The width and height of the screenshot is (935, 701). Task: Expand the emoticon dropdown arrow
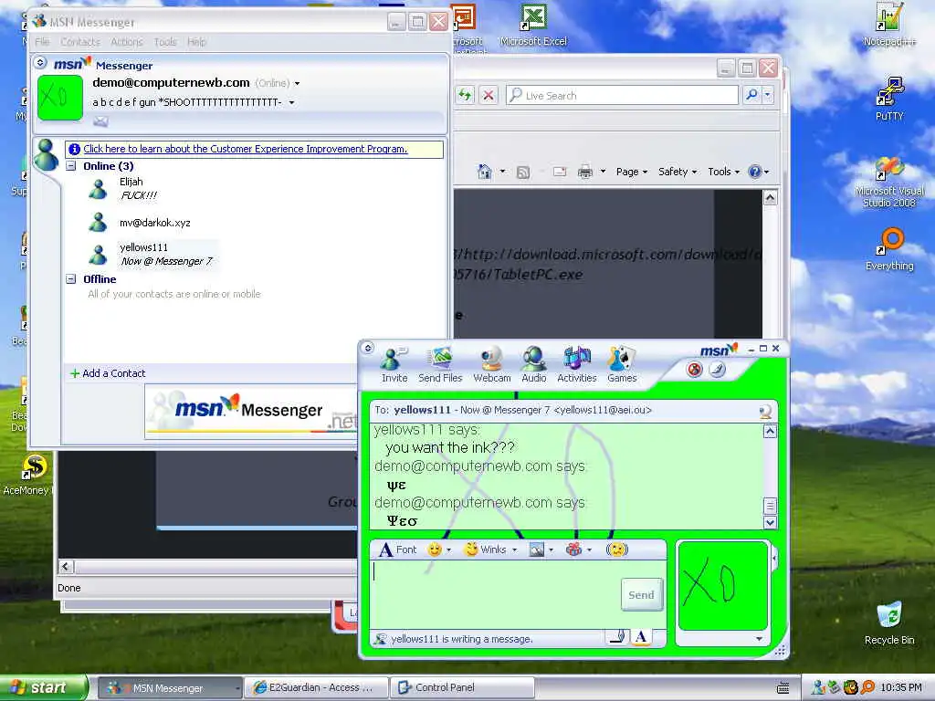449,549
